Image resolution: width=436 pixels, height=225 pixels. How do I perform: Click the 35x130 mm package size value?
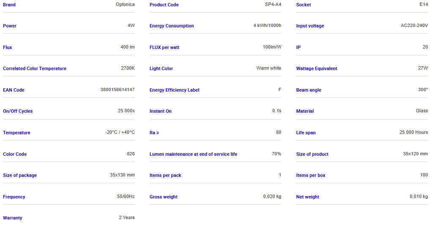(122, 175)
